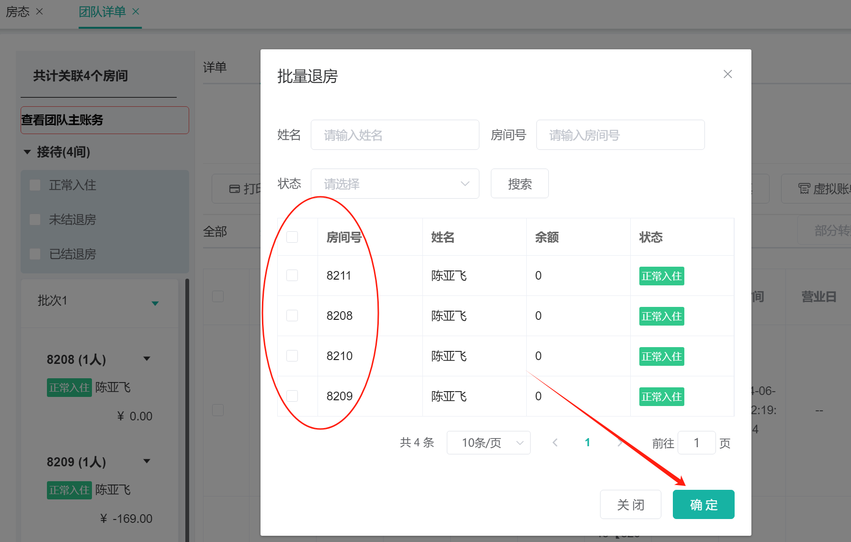This screenshot has width=851, height=542.
Task: Click the 正常入住 status tag for room 8211
Action: click(662, 276)
